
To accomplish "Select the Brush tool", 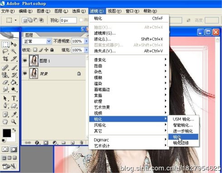I will 14,68.
